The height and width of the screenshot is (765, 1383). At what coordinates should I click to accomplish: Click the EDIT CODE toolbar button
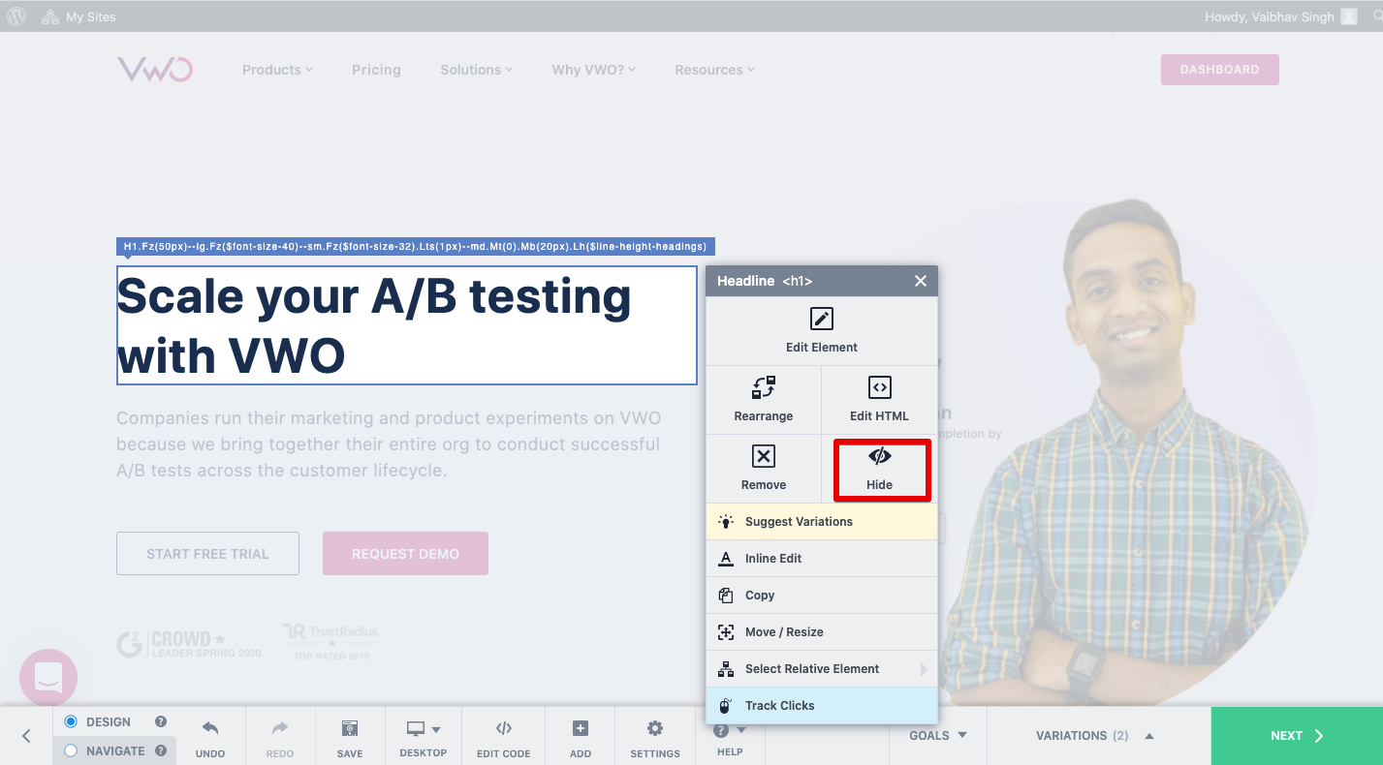tap(504, 737)
